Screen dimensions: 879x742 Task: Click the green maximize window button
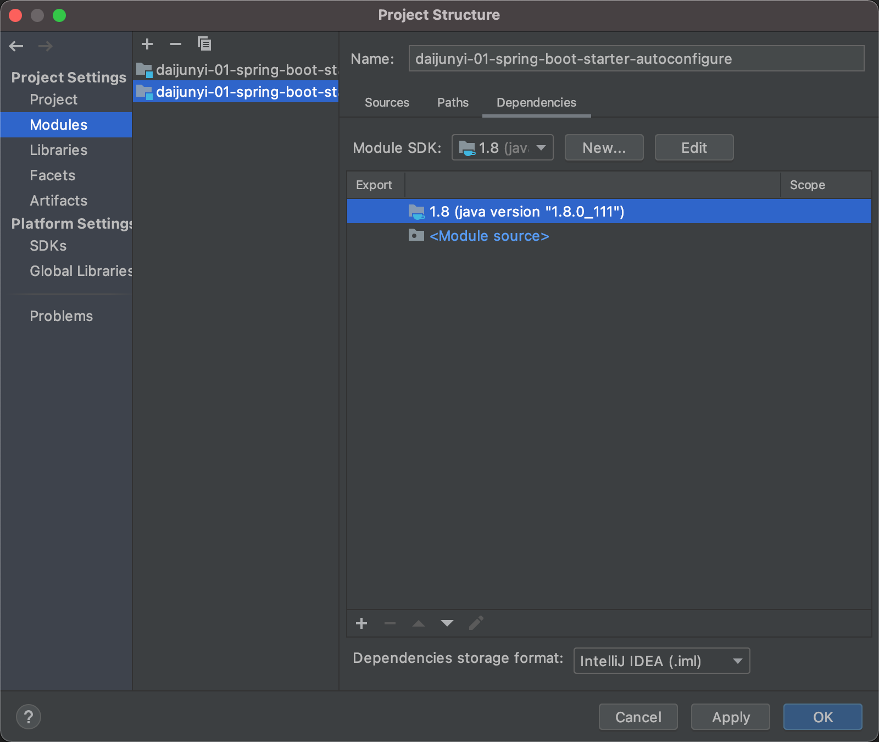59,15
